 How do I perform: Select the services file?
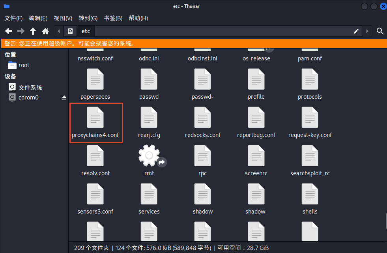(149, 199)
